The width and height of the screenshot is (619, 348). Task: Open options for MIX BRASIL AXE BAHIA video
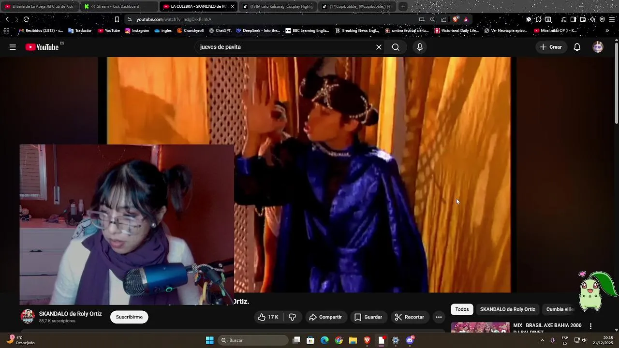(590, 326)
